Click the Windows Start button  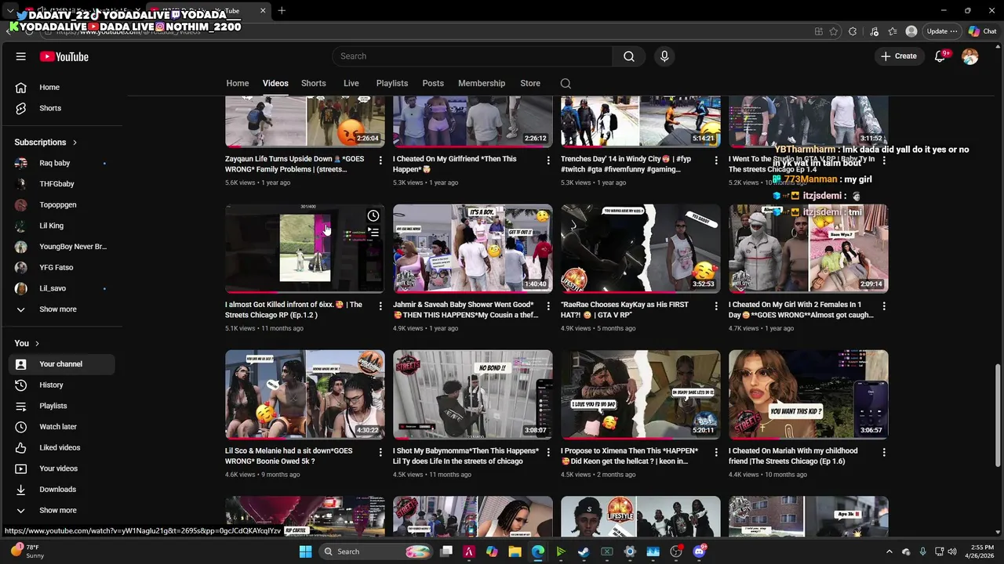pos(305,551)
